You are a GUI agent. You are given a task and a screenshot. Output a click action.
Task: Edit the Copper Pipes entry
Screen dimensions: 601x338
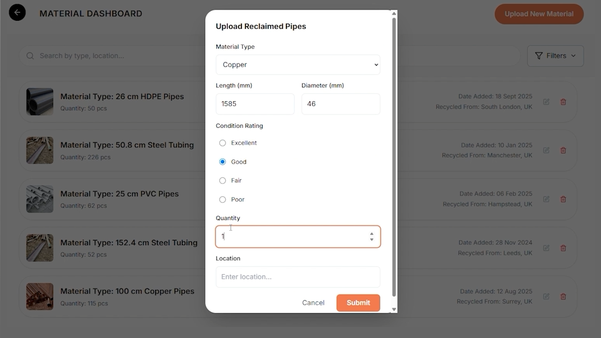[x=546, y=297]
